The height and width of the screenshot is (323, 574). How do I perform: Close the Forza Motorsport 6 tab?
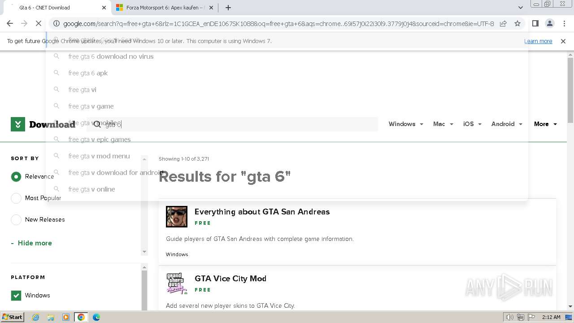pyautogui.click(x=212, y=8)
